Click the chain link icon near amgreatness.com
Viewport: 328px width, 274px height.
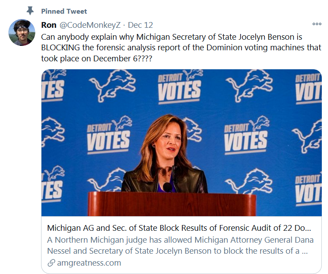[51, 263]
